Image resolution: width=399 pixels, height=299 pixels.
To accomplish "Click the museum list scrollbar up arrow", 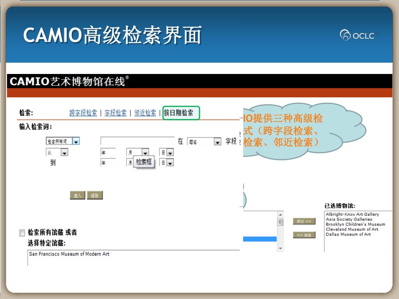I will (280, 215).
